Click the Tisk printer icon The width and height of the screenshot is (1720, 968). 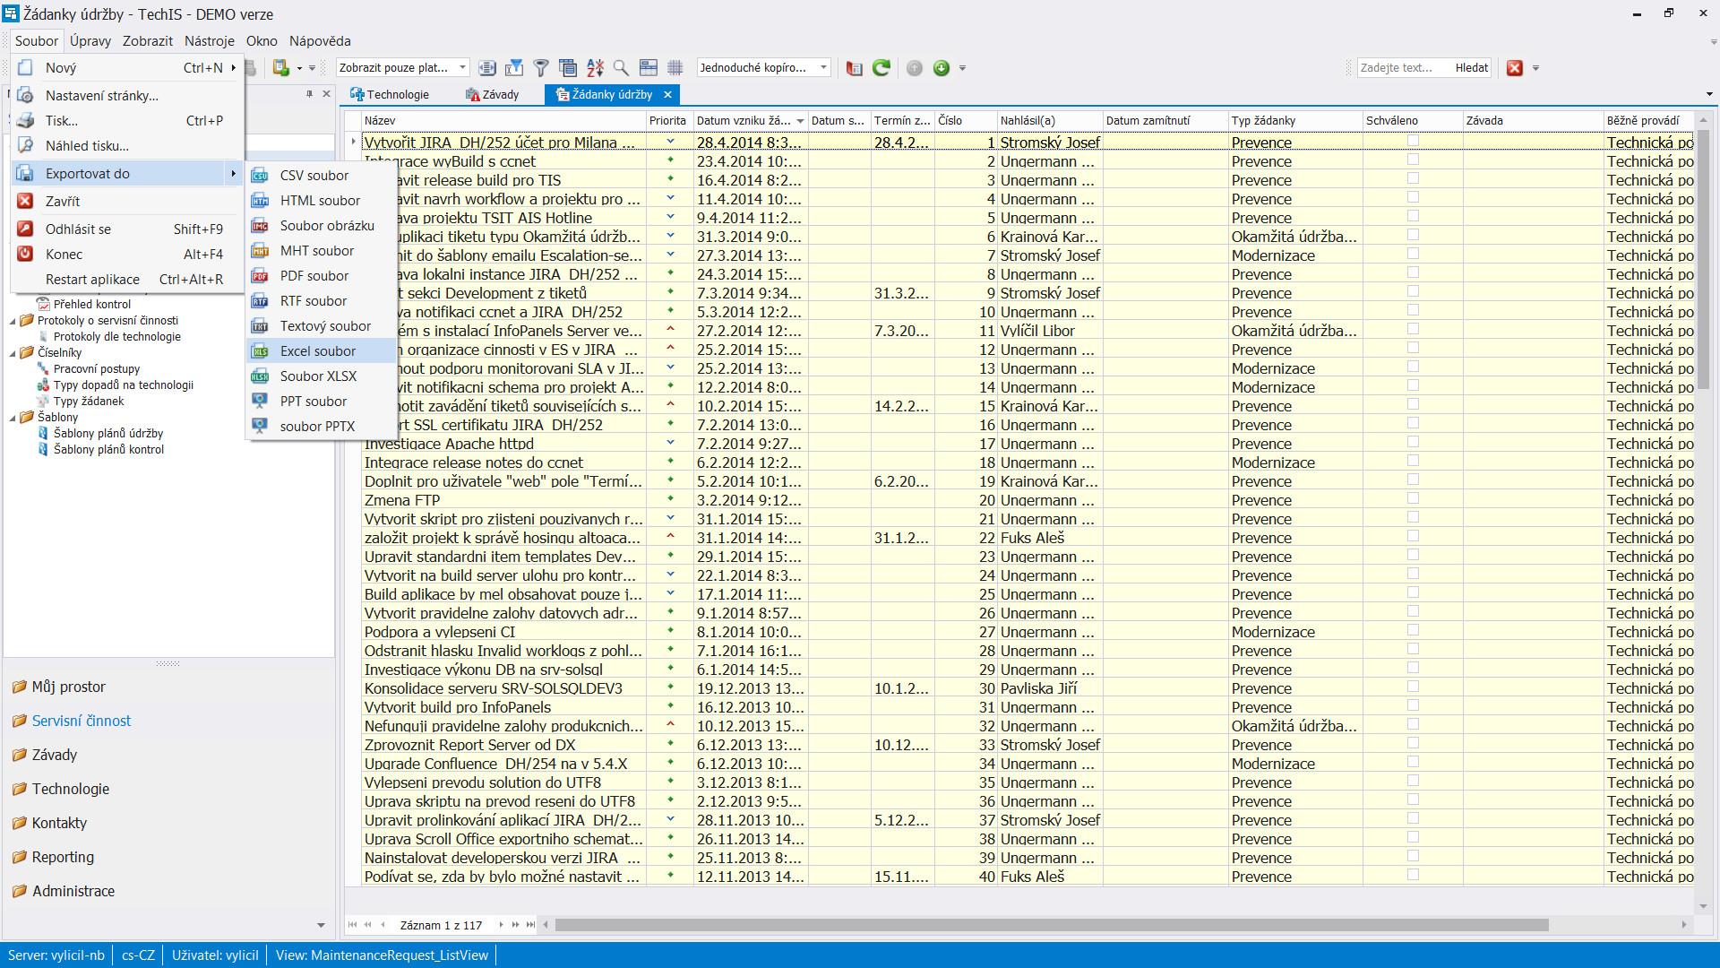(x=26, y=120)
